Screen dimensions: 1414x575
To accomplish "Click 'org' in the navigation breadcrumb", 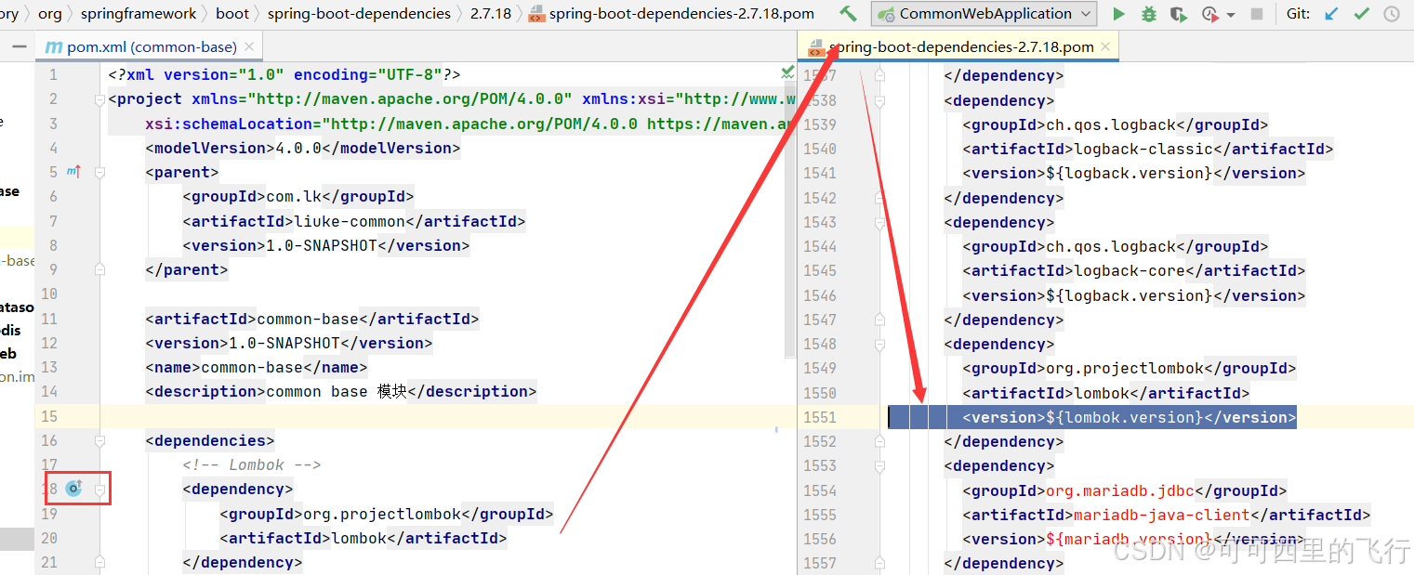I will [50, 14].
